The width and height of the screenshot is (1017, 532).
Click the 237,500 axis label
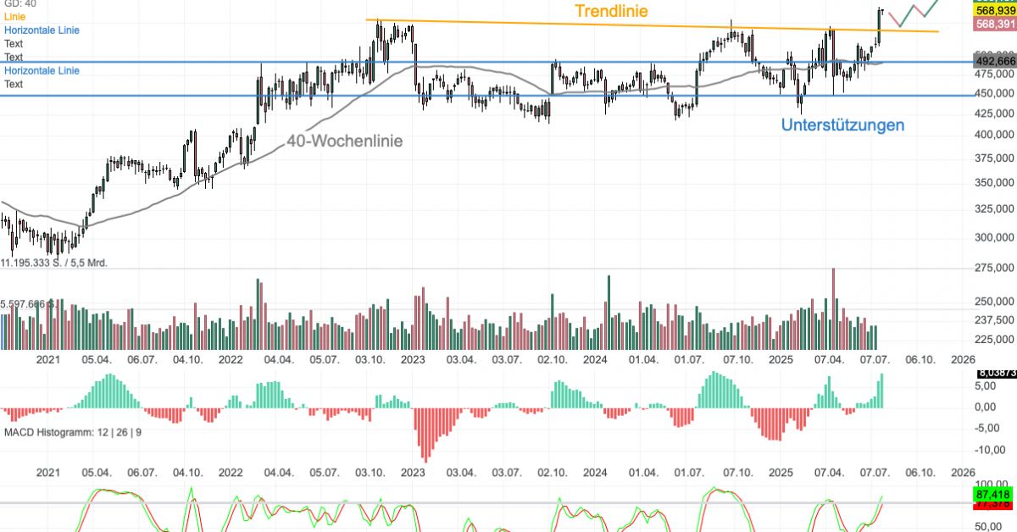(x=994, y=320)
